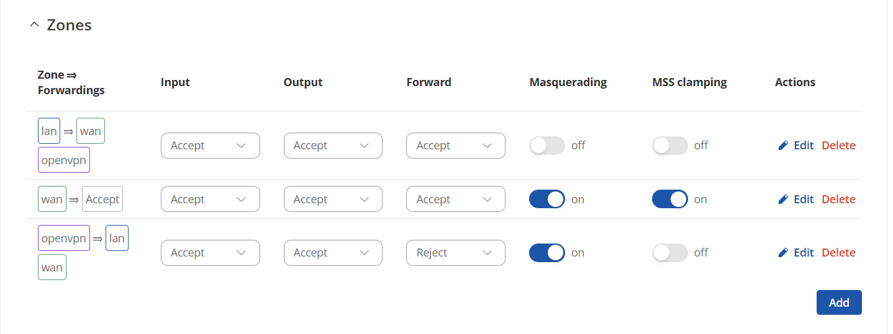This screenshot has height=334, width=893.
Task: Delete the openvpn zone
Action: (838, 253)
